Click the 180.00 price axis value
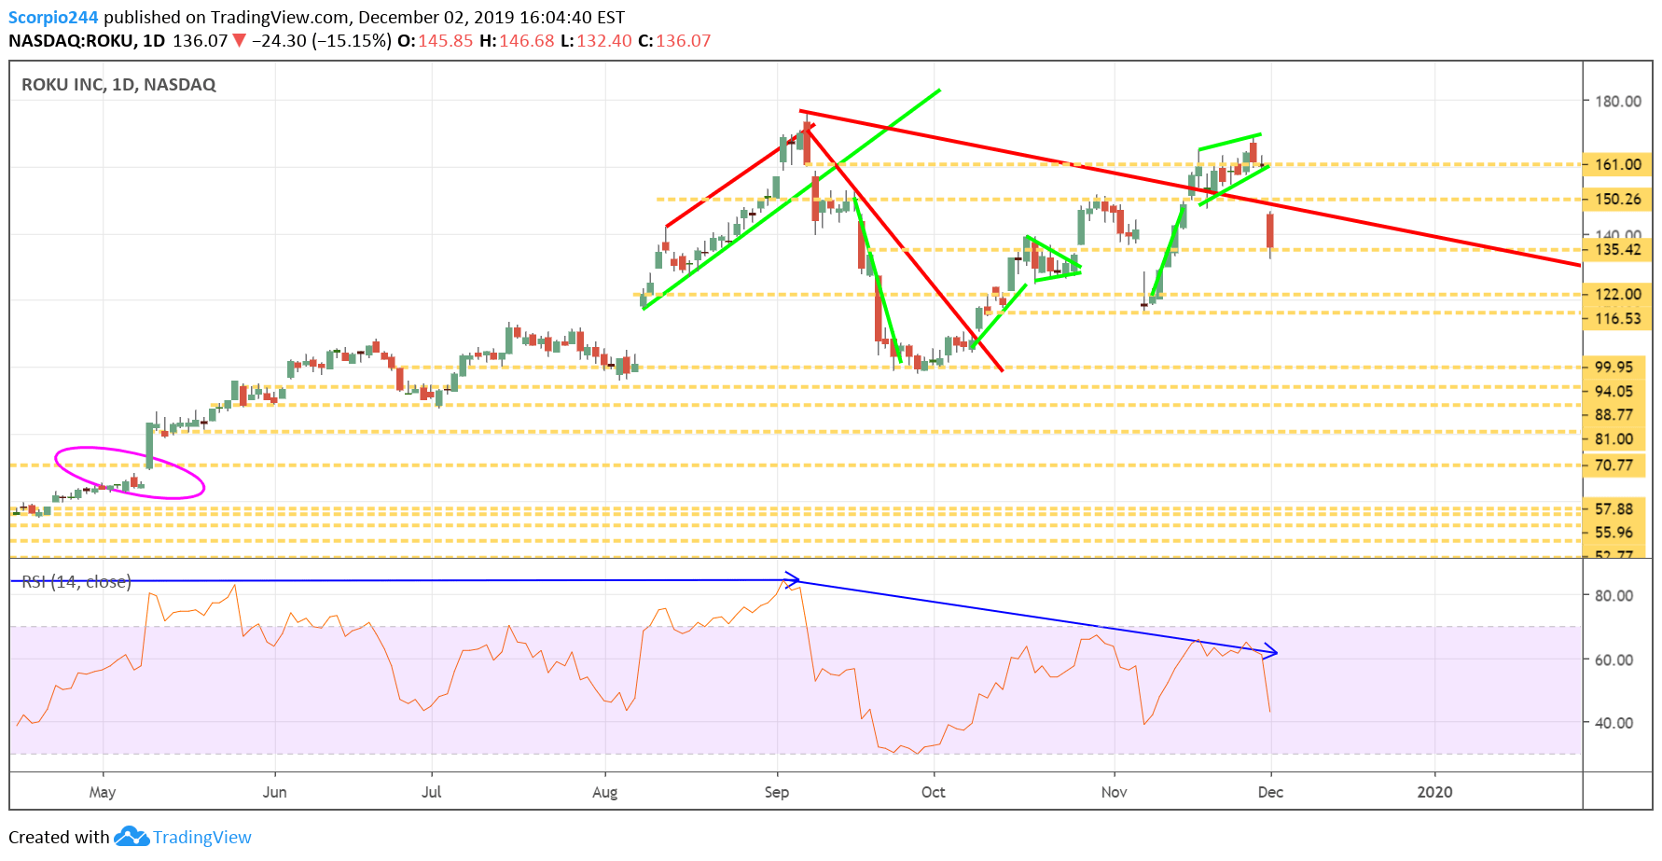Image resolution: width=1662 pixels, height=861 pixels. (1617, 101)
